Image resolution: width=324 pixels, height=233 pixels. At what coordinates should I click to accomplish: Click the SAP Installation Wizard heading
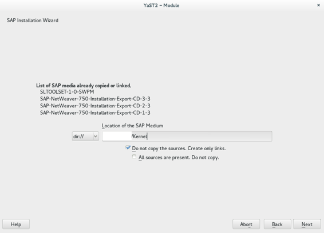coord(33,21)
